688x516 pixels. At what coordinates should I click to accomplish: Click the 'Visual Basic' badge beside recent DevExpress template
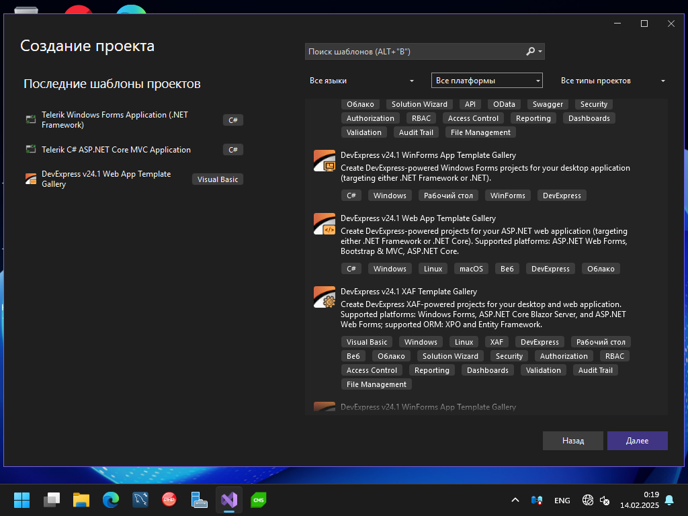[x=218, y=179]
